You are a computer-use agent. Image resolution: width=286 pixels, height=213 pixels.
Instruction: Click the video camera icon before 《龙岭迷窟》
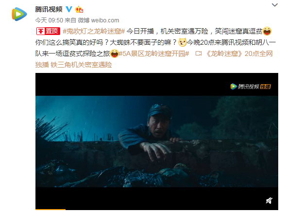click(199, 53)
